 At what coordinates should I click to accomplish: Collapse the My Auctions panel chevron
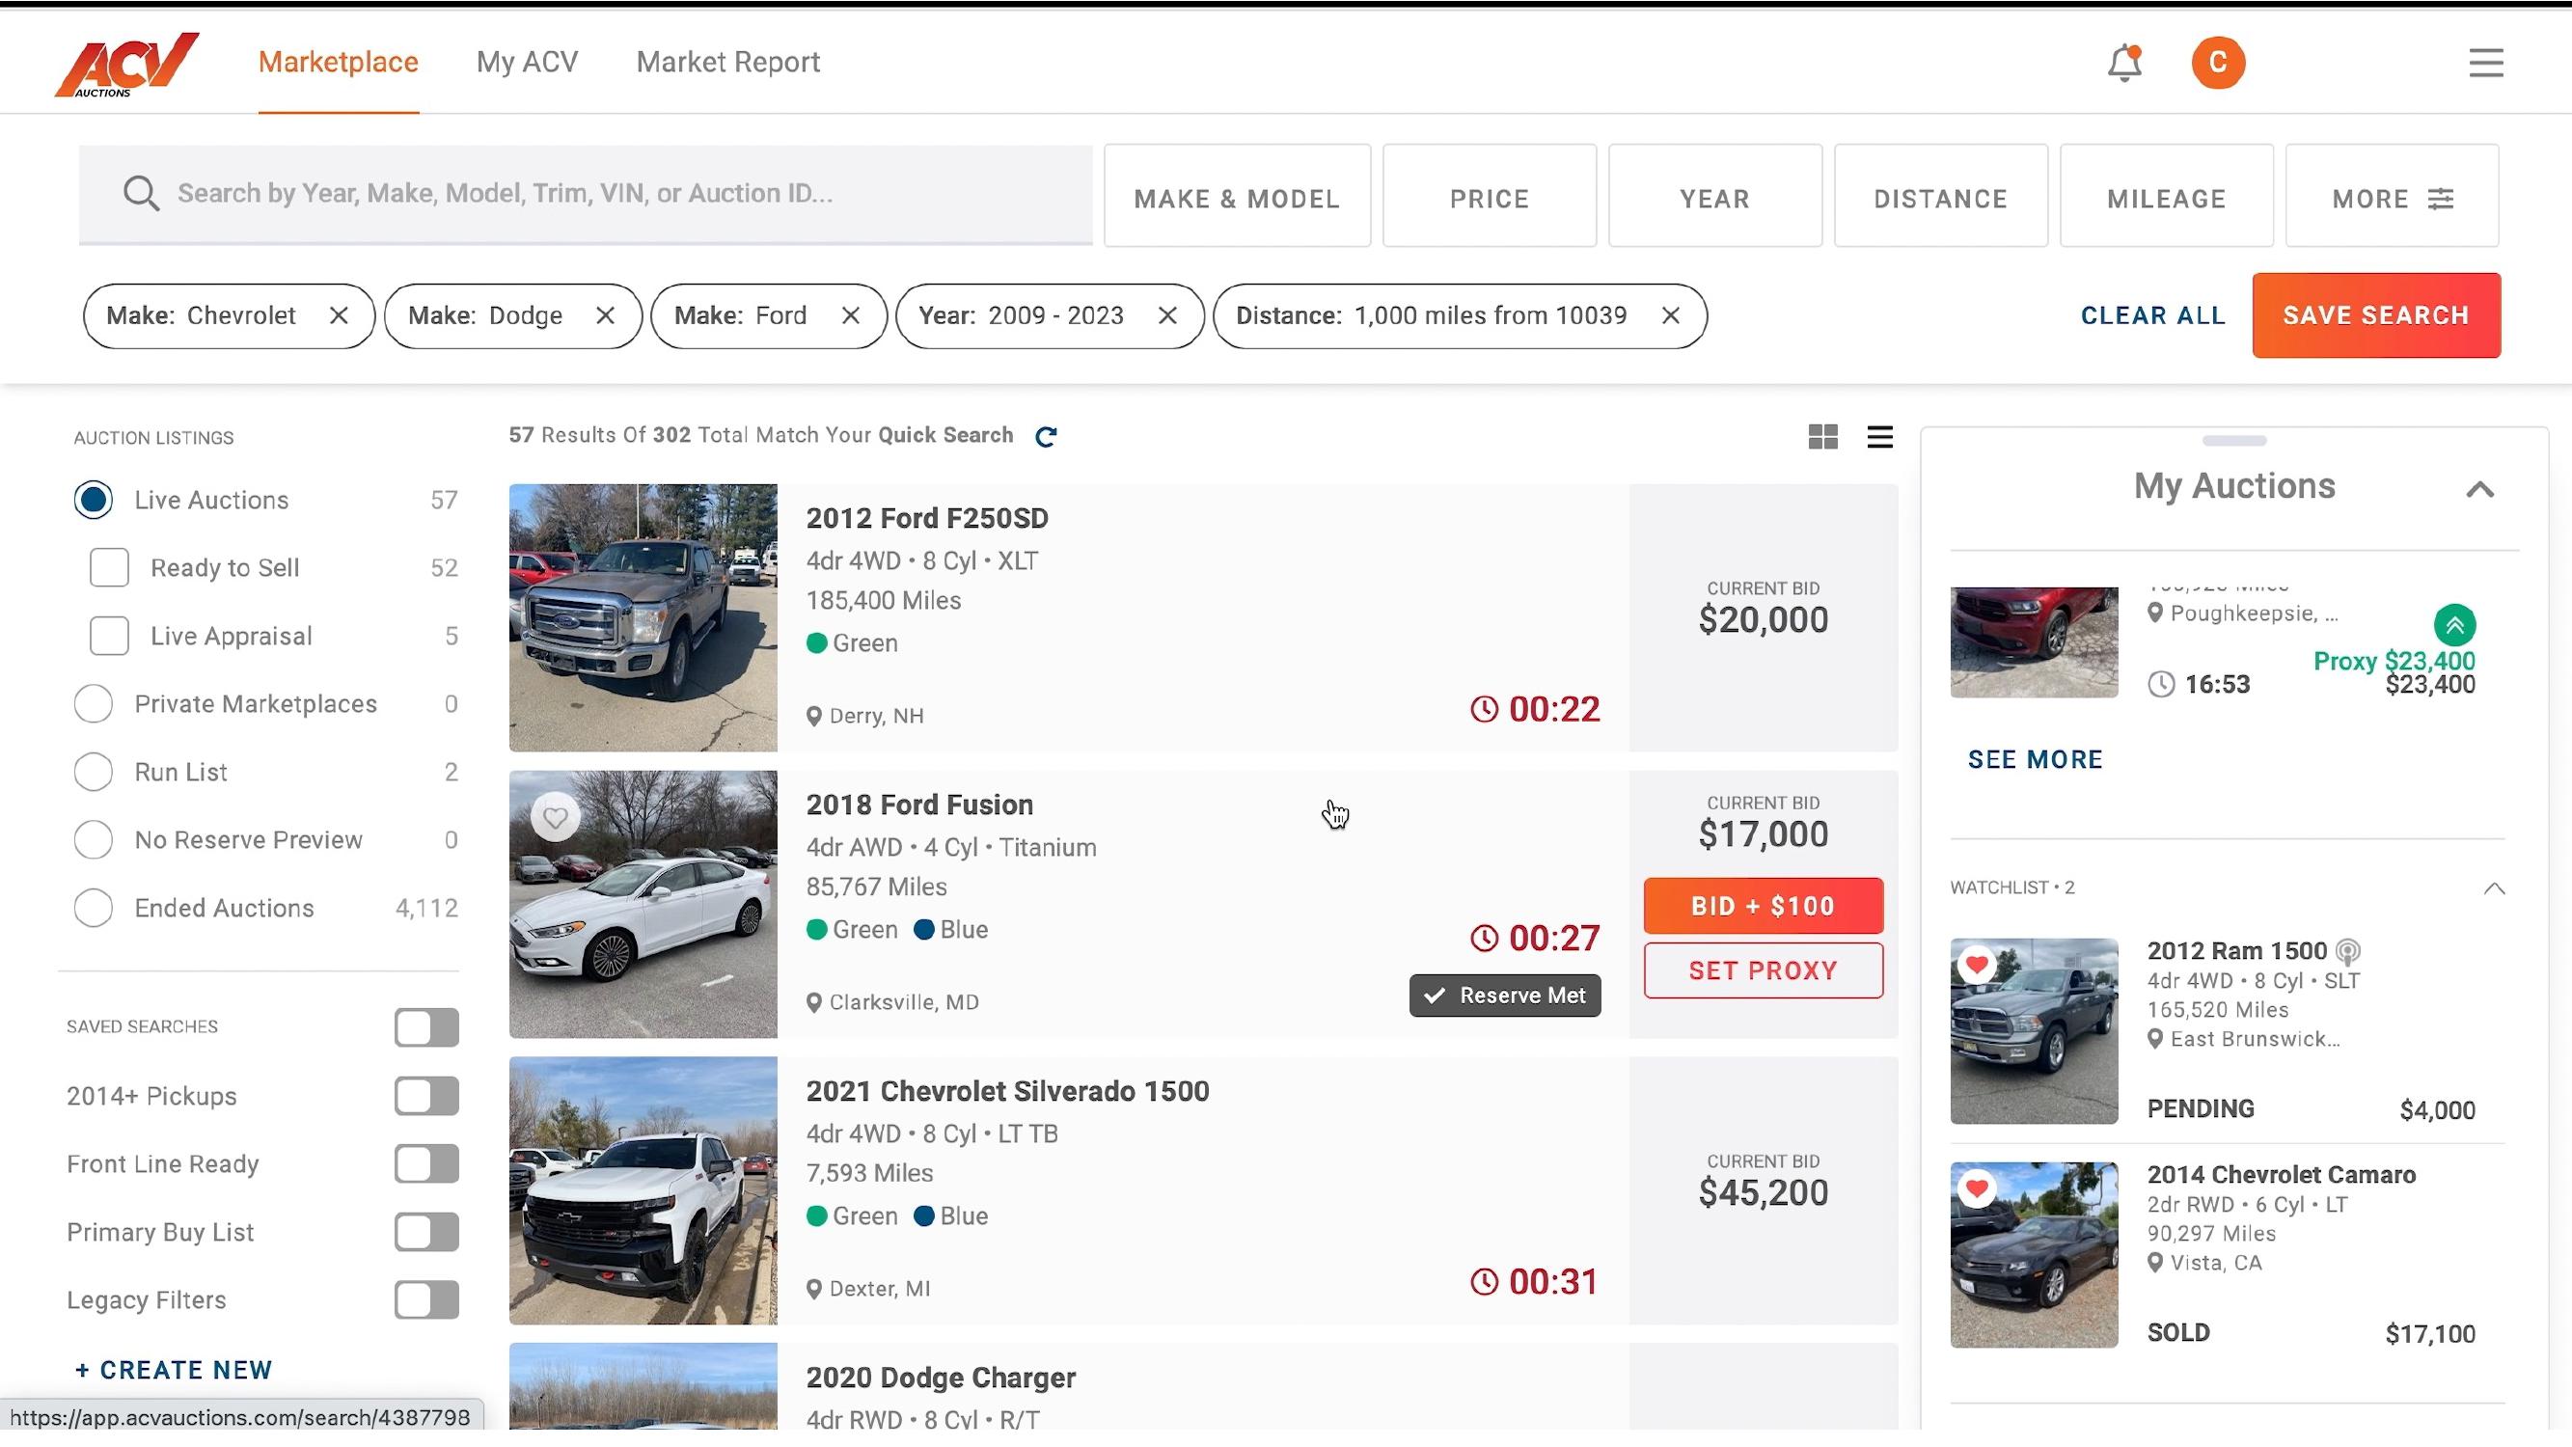coord(2480,489)
